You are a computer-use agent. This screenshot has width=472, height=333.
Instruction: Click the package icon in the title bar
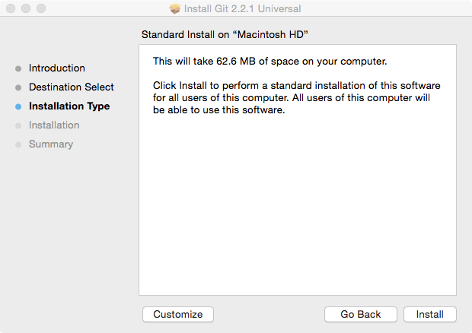click(x=174, y=9)
